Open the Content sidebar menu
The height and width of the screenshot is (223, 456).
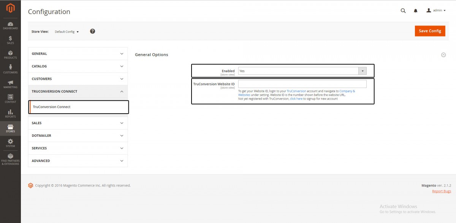[10, 99]
